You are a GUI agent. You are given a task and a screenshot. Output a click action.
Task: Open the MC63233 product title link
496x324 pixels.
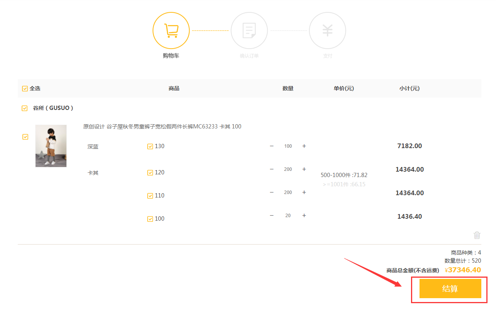click(x=162, y=127)
